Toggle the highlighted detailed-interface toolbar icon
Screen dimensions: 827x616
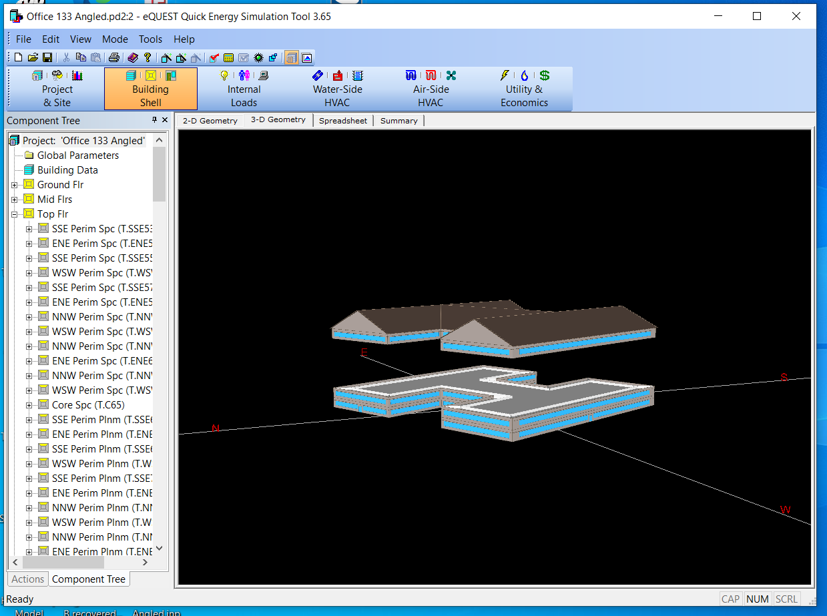click(x=292, y=58)
